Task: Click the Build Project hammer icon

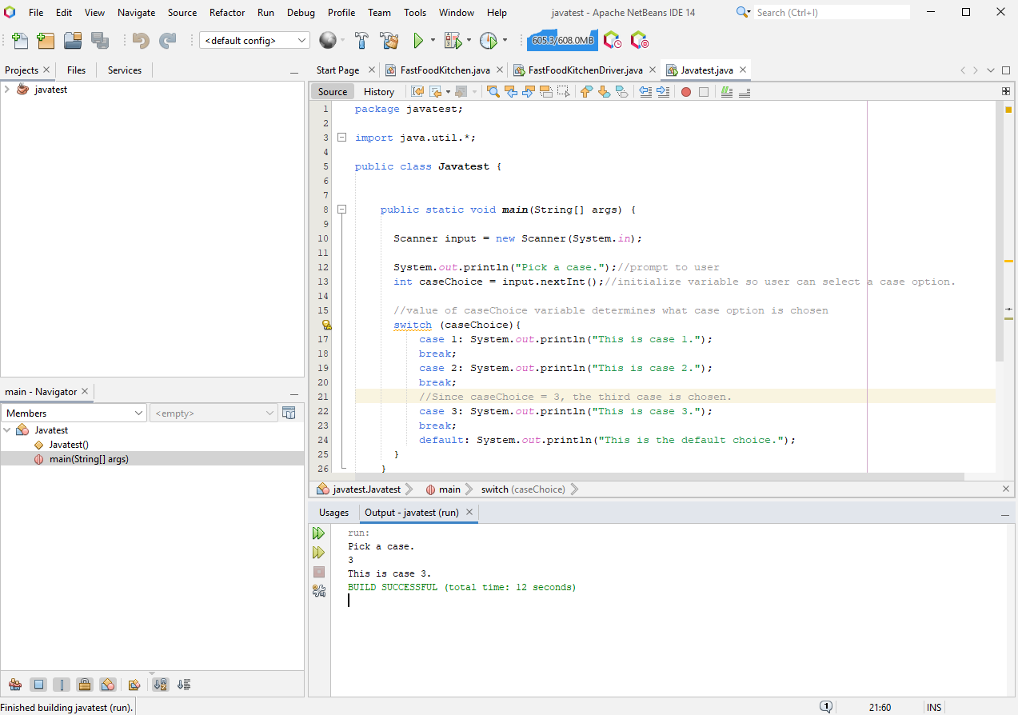Action: [361, 41]
